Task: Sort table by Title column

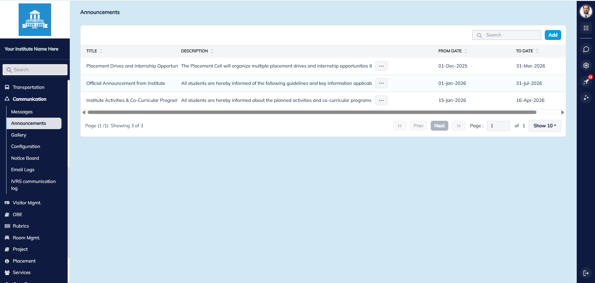Action: point(101,51)
